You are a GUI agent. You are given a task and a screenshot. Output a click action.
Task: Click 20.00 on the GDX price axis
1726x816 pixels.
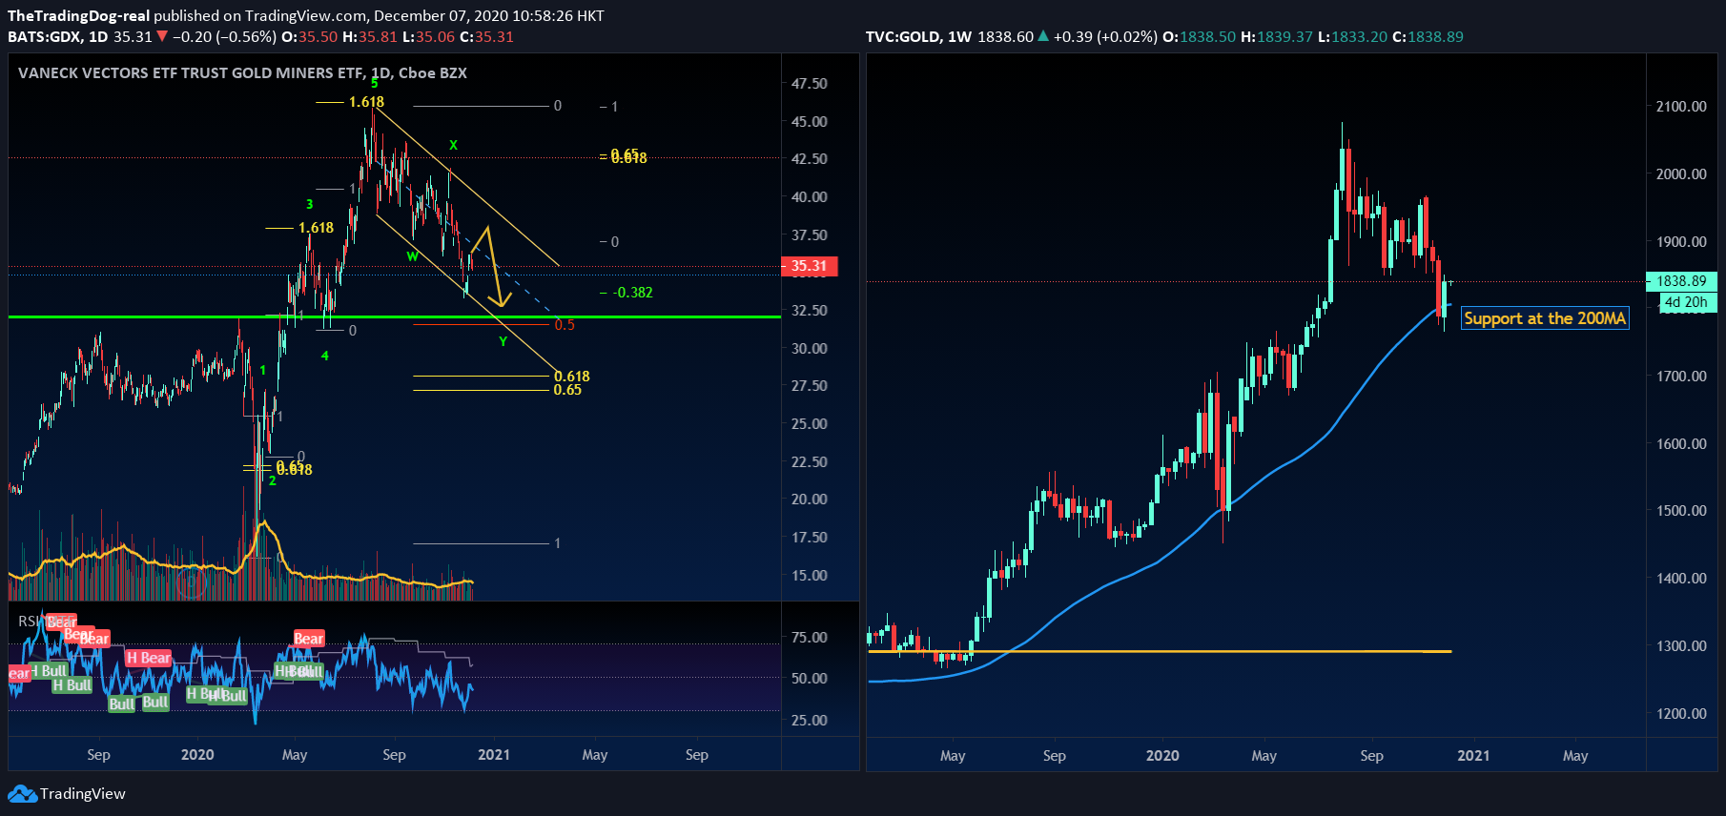810,499
